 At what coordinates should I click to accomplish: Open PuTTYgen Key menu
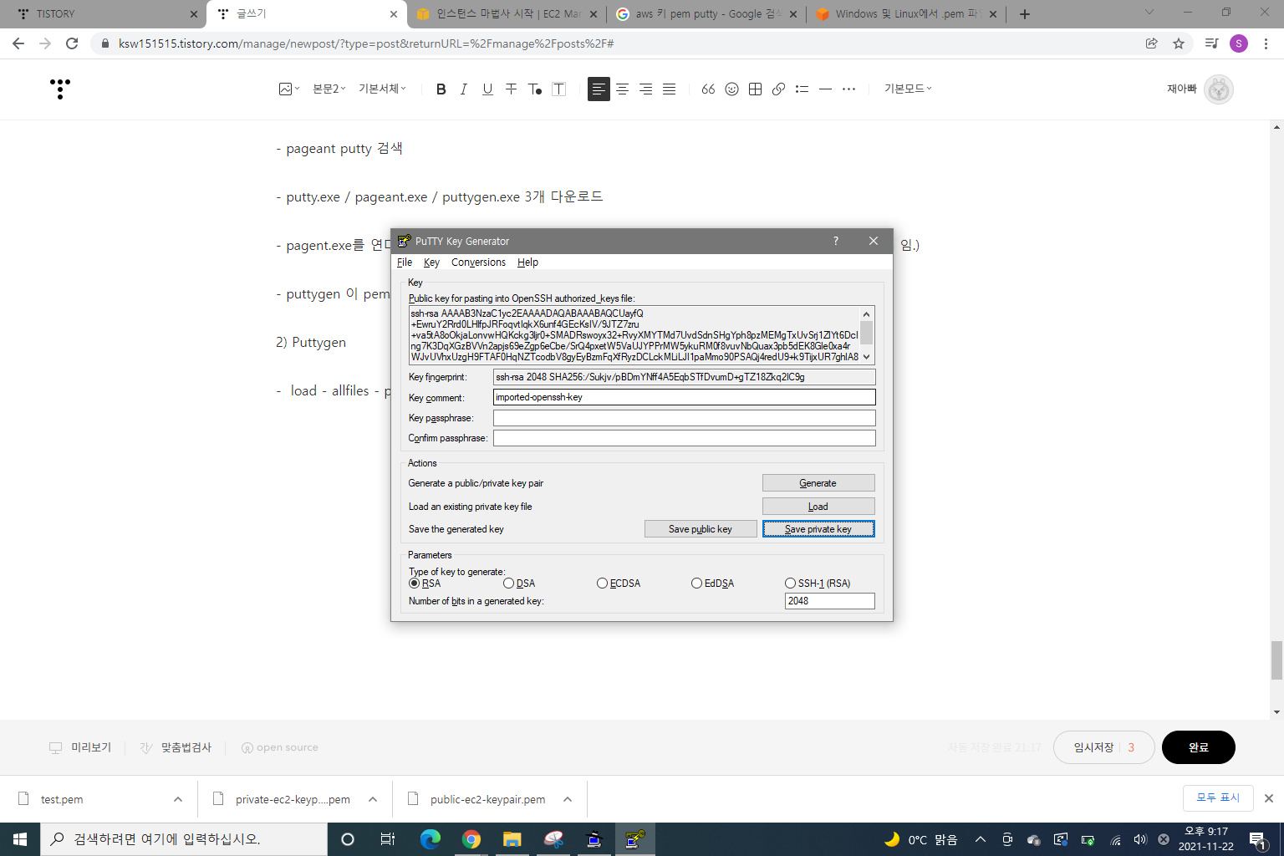(431, 262)
